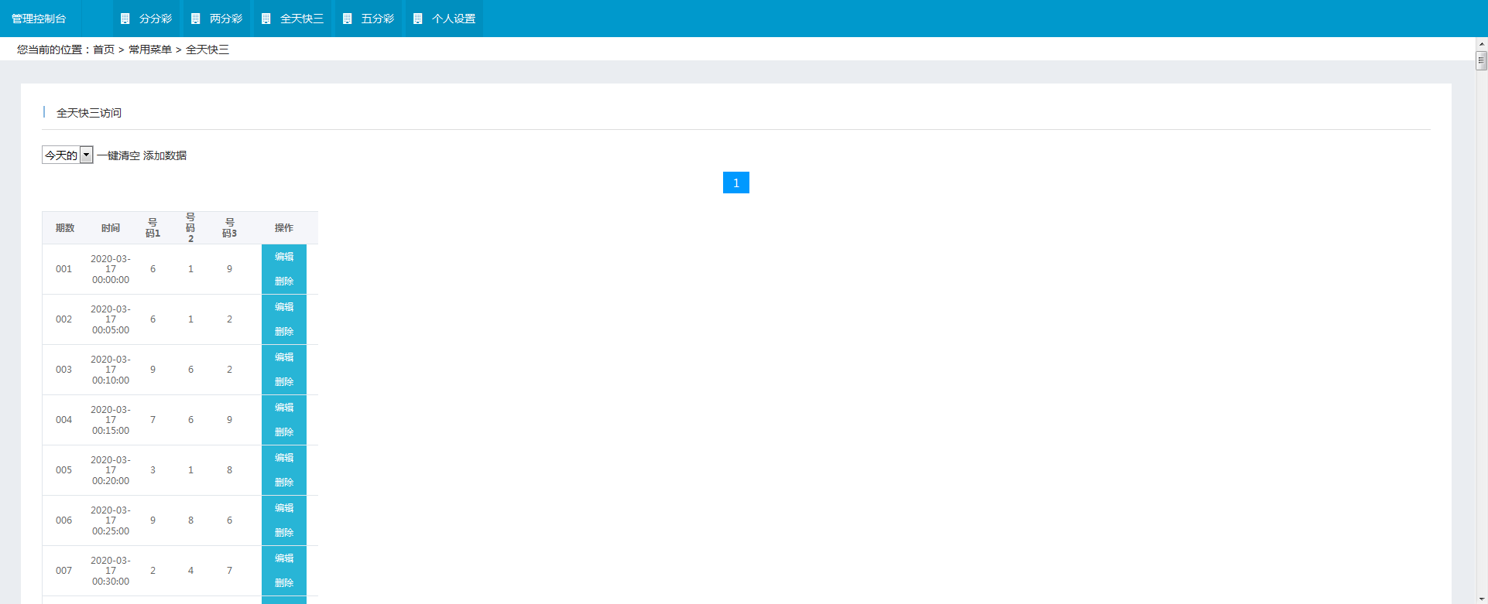Click 管理控制台 header title

point(39,19)
